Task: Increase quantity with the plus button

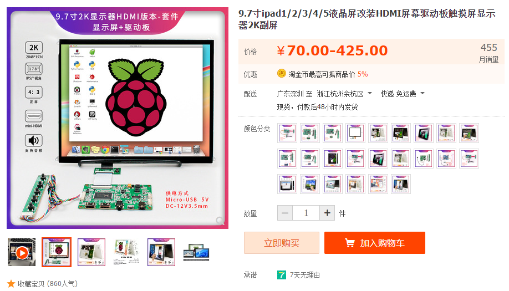Action: (327, 213)
